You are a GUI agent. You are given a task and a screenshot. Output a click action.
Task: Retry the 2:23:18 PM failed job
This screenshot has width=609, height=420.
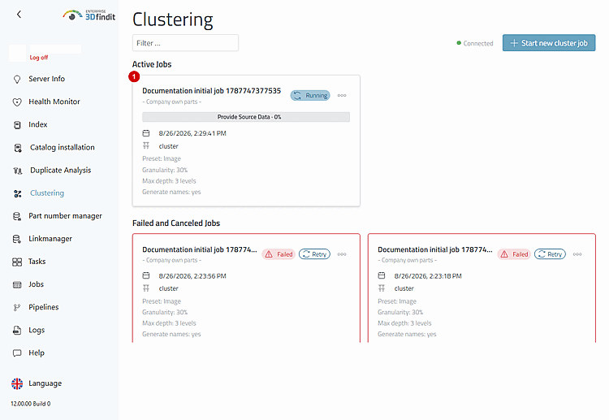550,254
